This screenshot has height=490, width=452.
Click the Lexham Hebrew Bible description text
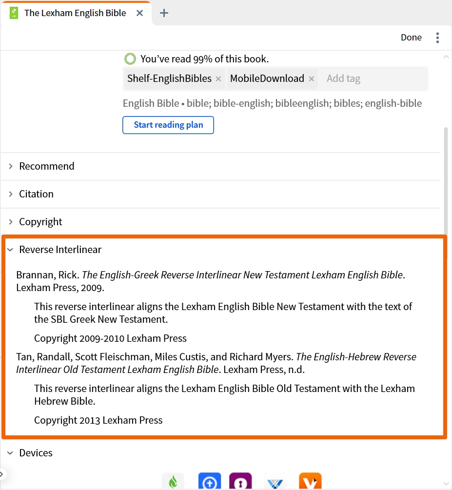pyautogui.click(x=224, y=395)
